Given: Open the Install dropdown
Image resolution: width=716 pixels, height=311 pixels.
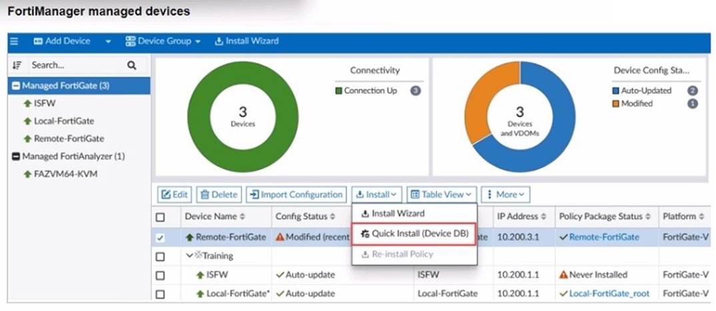Looking at the screenshot, I should [x=377, y=194].
